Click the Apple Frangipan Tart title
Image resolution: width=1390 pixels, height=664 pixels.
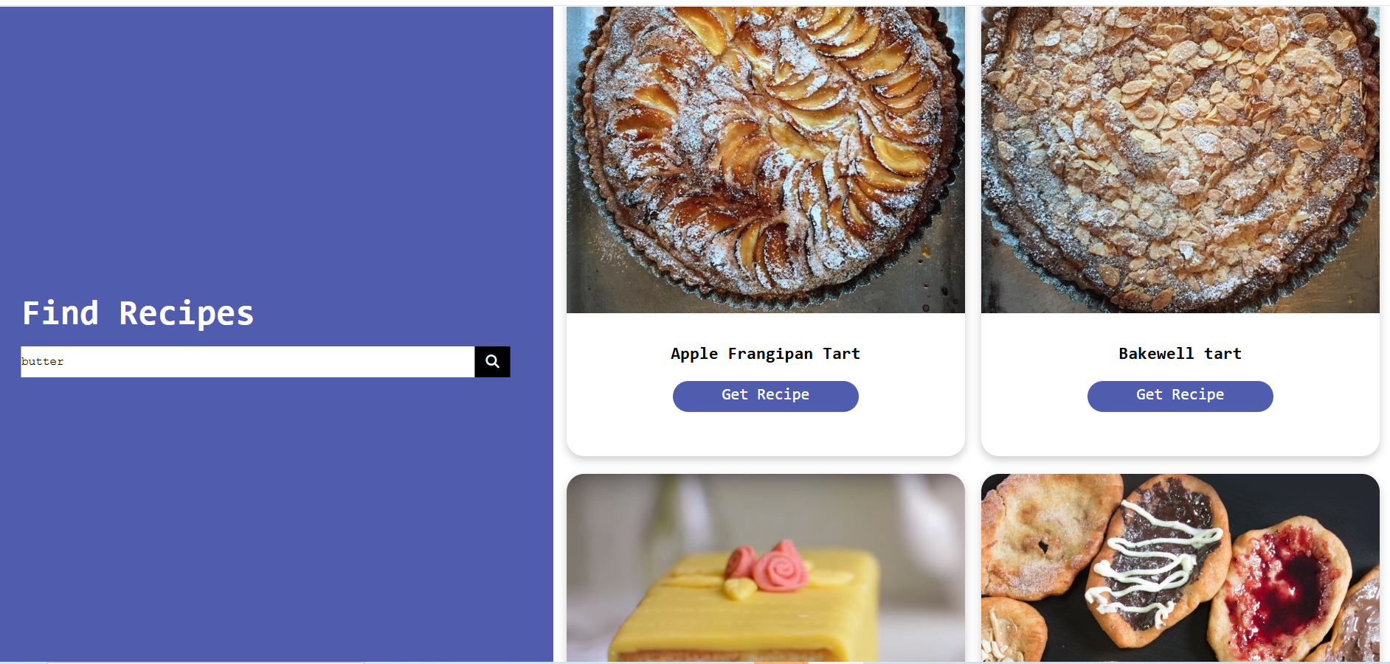tap(765, 354)
